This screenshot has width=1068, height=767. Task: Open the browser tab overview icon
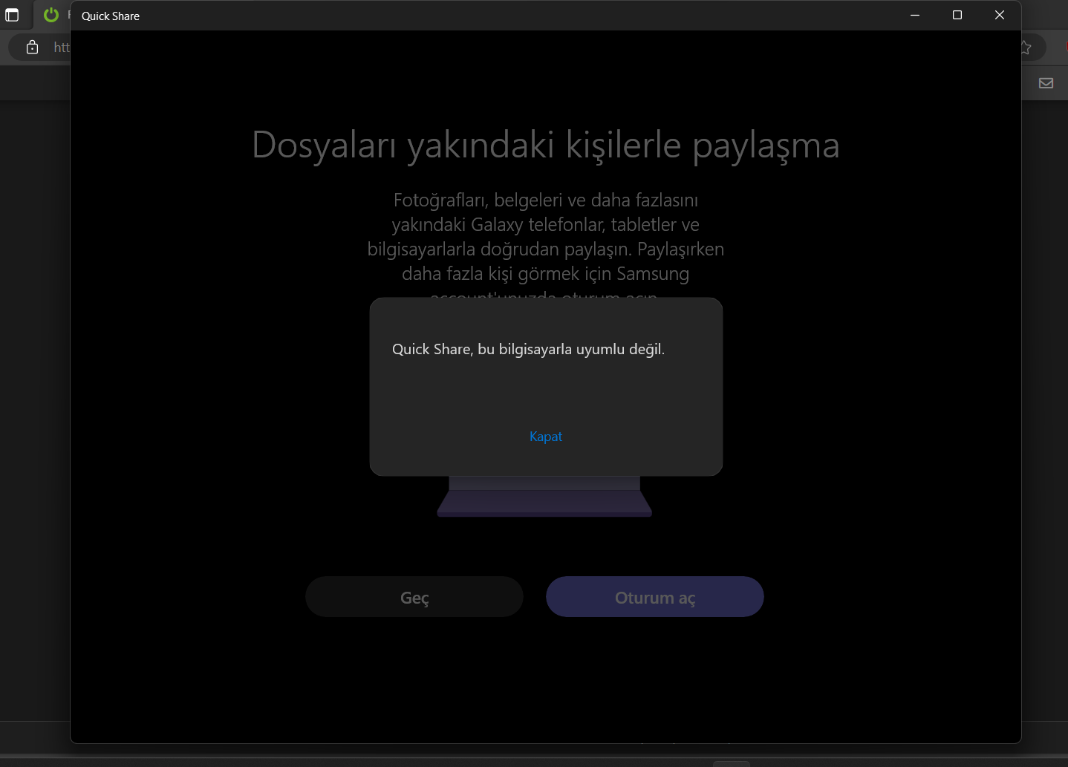[12, 15]
